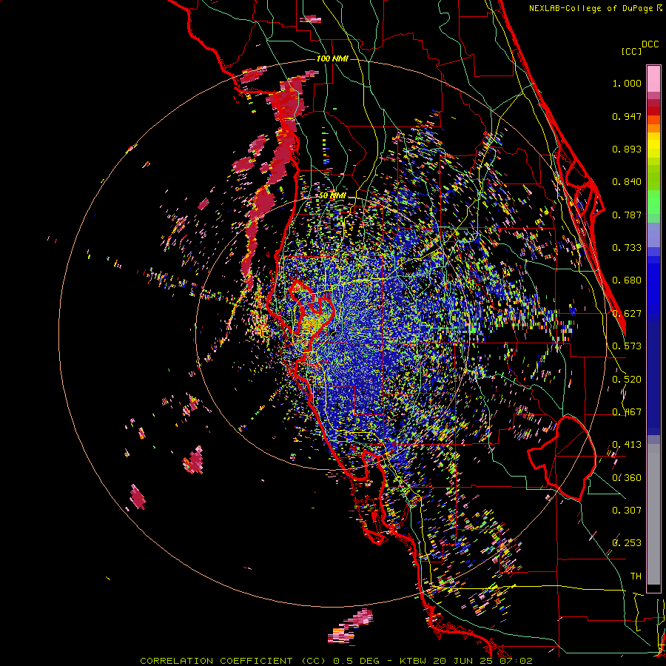This screenshot has width=666, height=666.
Task: Click the 0.520 color scale value
Action: pos(627,380)
